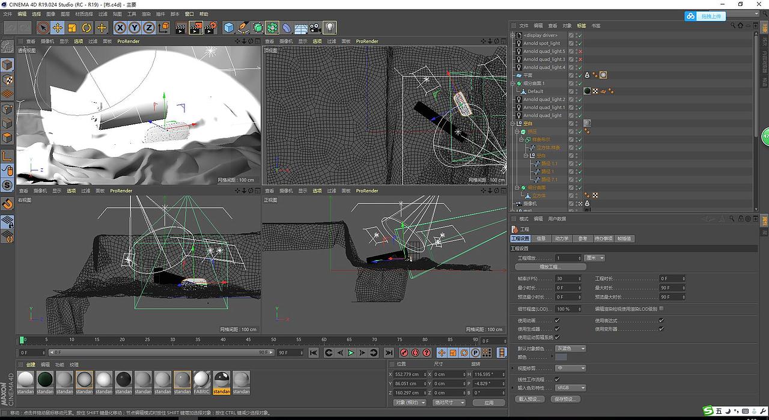This screenshot has width=769, height=420.
Task: Activate the Move tool in top toolbar
Action: click(x=58, y=28)
